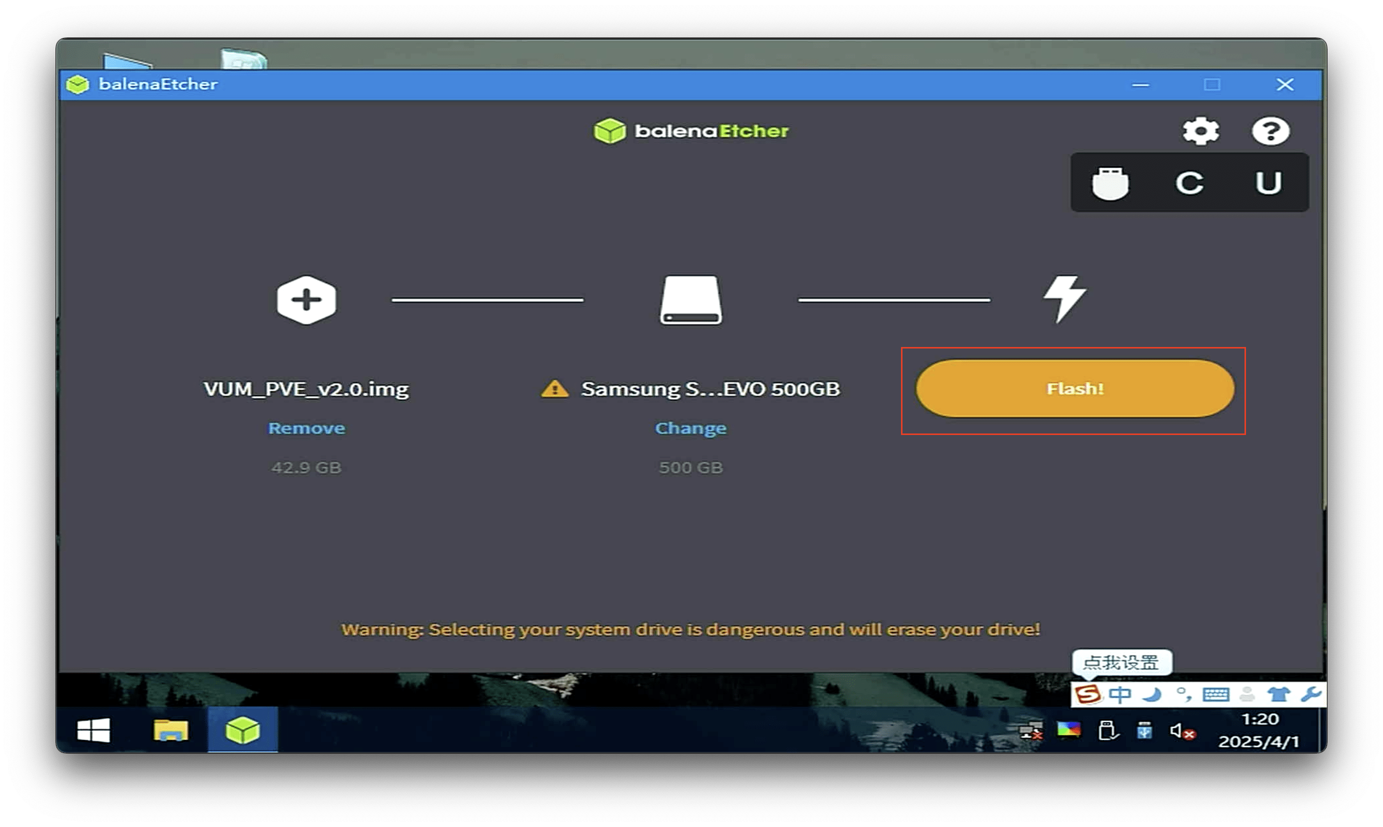Screen dimensions: 1383x827
Task: Click the balenaEtcher taskbar icon
Action: (x=242, y=730)
